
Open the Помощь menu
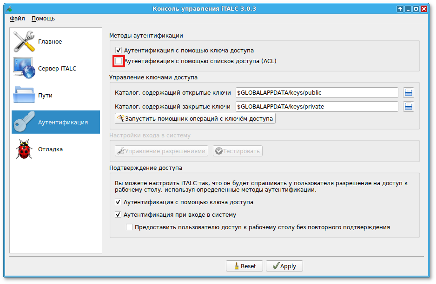[43, 19]
